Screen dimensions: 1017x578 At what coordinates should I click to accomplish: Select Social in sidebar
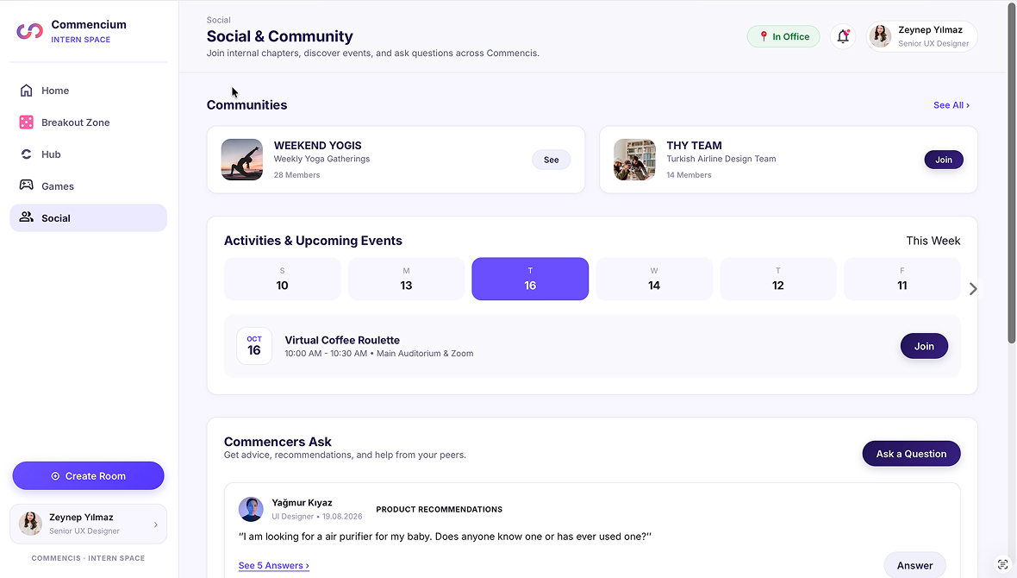coord(88,217)
